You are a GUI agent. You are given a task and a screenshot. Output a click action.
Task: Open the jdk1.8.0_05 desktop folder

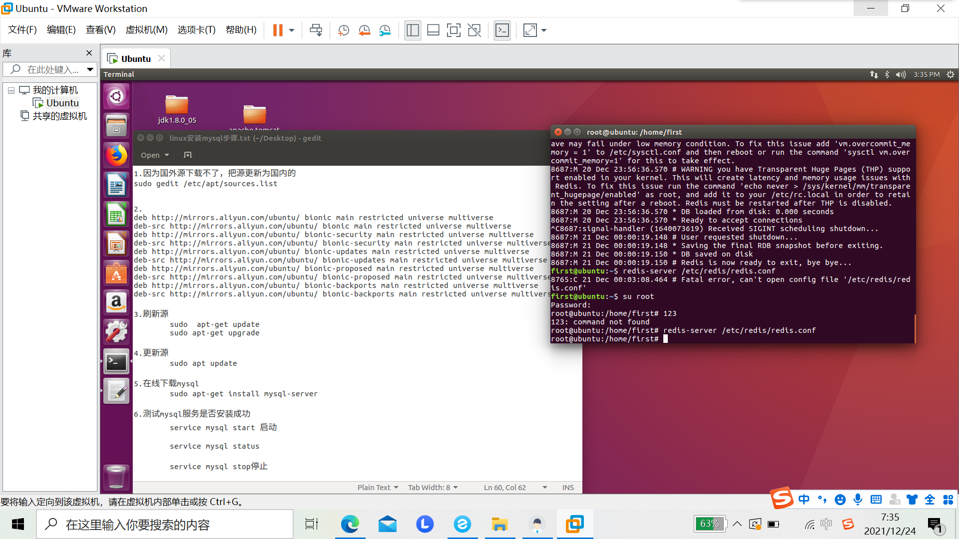177,109
